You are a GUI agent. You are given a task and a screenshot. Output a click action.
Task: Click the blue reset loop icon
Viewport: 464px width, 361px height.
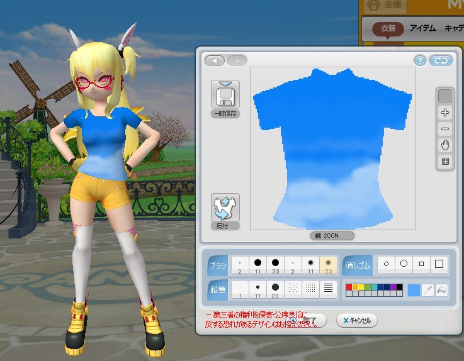(x=441, y=60)
